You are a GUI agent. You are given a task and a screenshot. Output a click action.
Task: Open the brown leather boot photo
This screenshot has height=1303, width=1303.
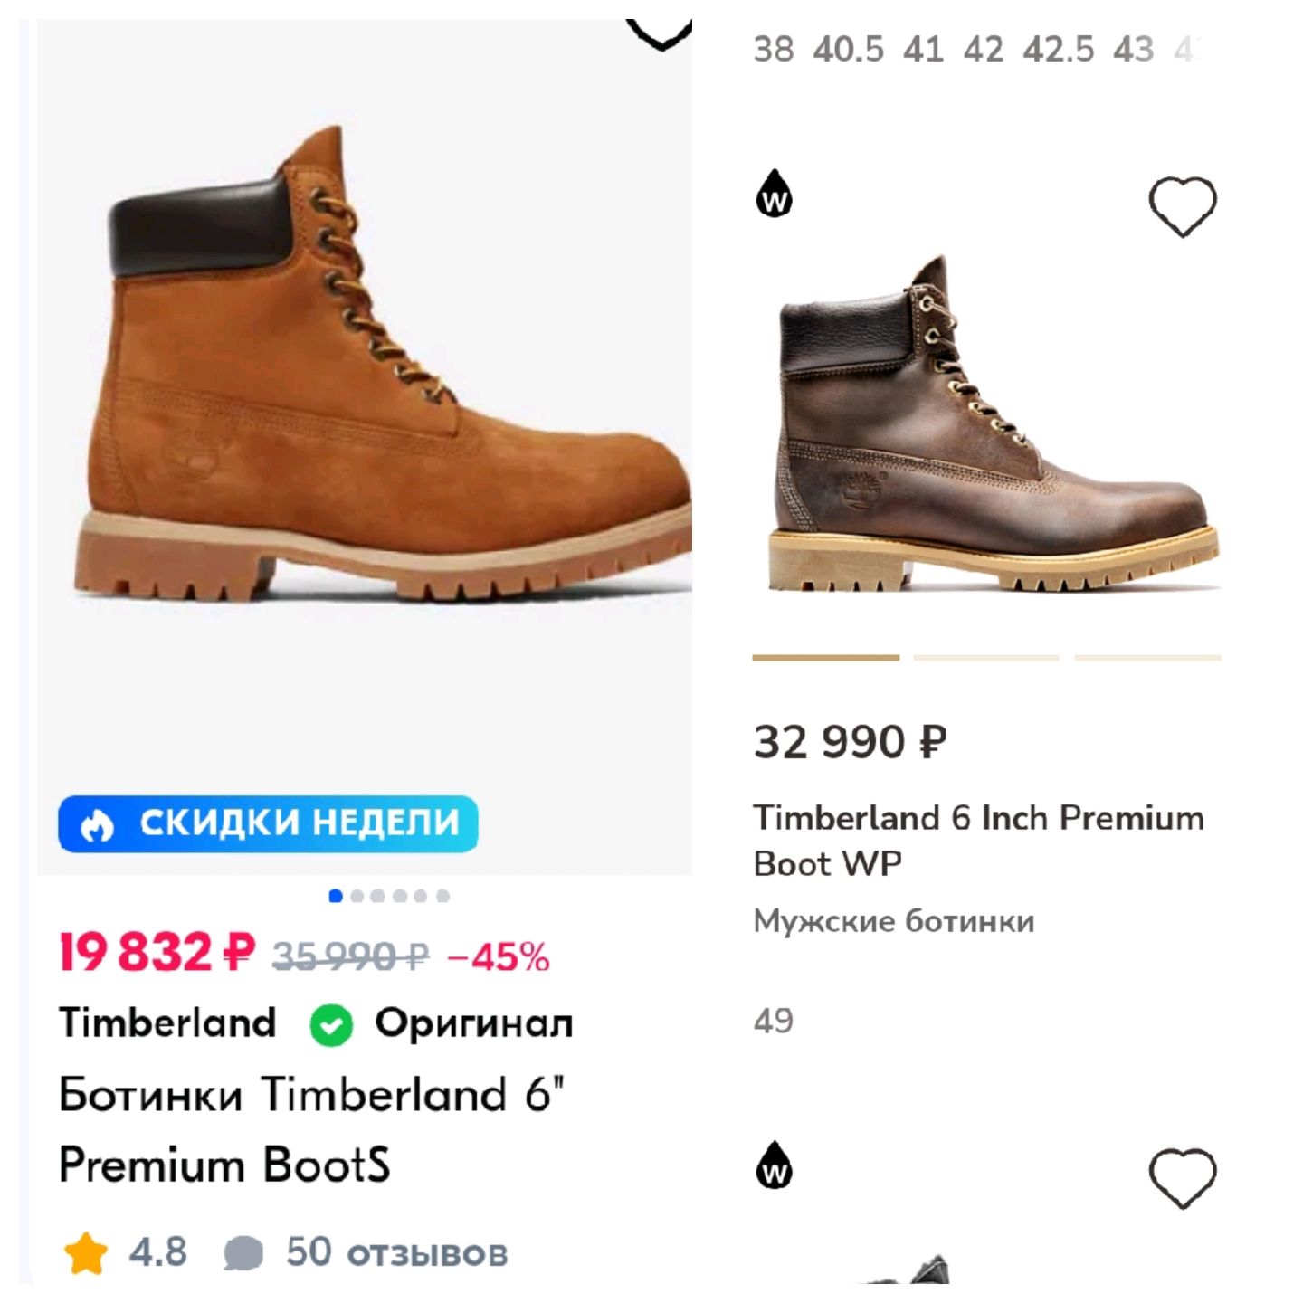coord(994,425)
